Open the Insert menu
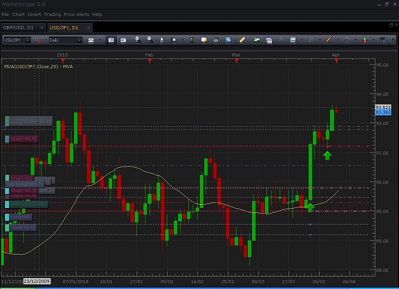This screenshot has height=289, width=399. [34, 15]
